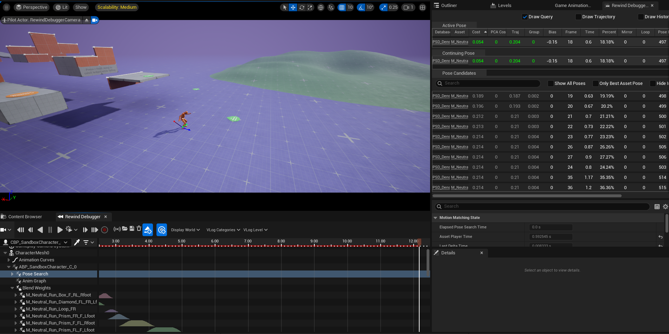Toggle the second blue highlighted debugger gear button

(x=162, y=230)
